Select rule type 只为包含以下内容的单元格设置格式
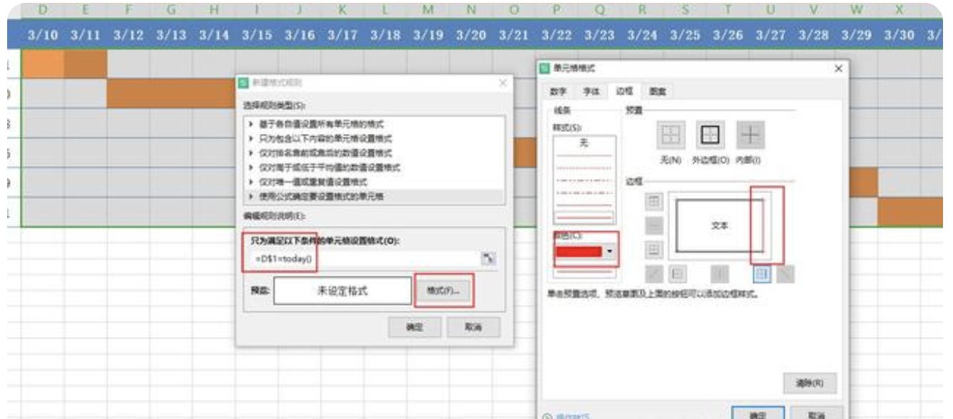 [x=374, y=139]
